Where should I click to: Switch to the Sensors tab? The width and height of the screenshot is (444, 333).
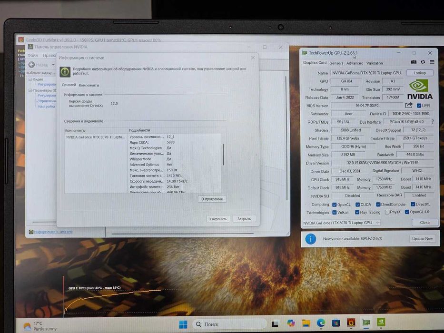coord(336,63)
